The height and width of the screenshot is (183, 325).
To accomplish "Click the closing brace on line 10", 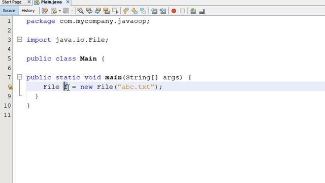I will click(x=28, y=106).
